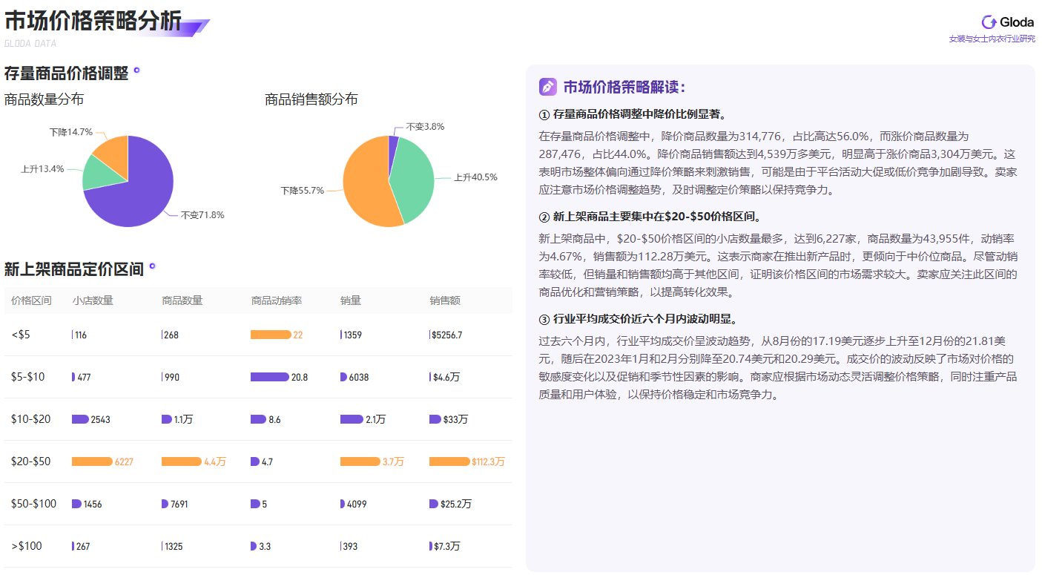Click the dot indicator after 新上架商品定价区间 title
Screen dimensions: 1042x575
tap(154, 267)
